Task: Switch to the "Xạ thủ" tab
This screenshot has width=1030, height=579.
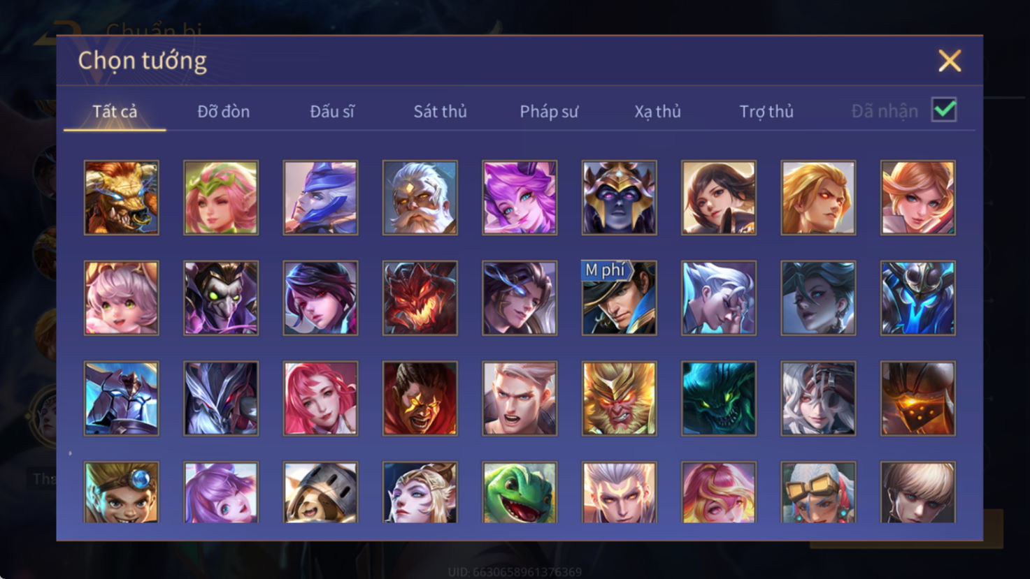Action: [x=657, y=111]
